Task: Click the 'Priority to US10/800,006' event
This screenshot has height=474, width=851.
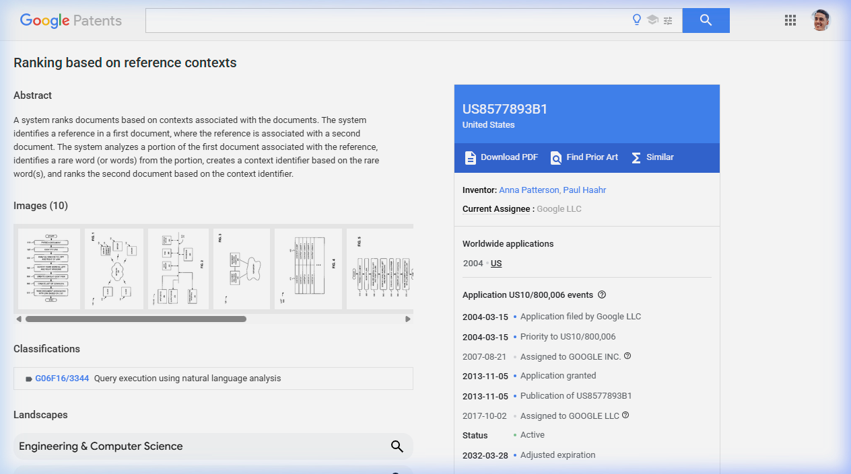Action: (x=568, y=337)
